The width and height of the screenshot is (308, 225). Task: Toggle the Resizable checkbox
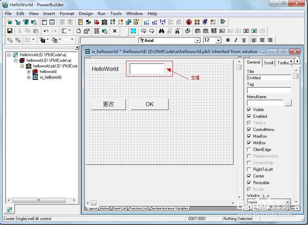pyautogui.click(x=249, y=183)
